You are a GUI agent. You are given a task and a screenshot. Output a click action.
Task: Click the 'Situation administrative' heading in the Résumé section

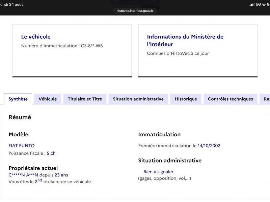170,161
